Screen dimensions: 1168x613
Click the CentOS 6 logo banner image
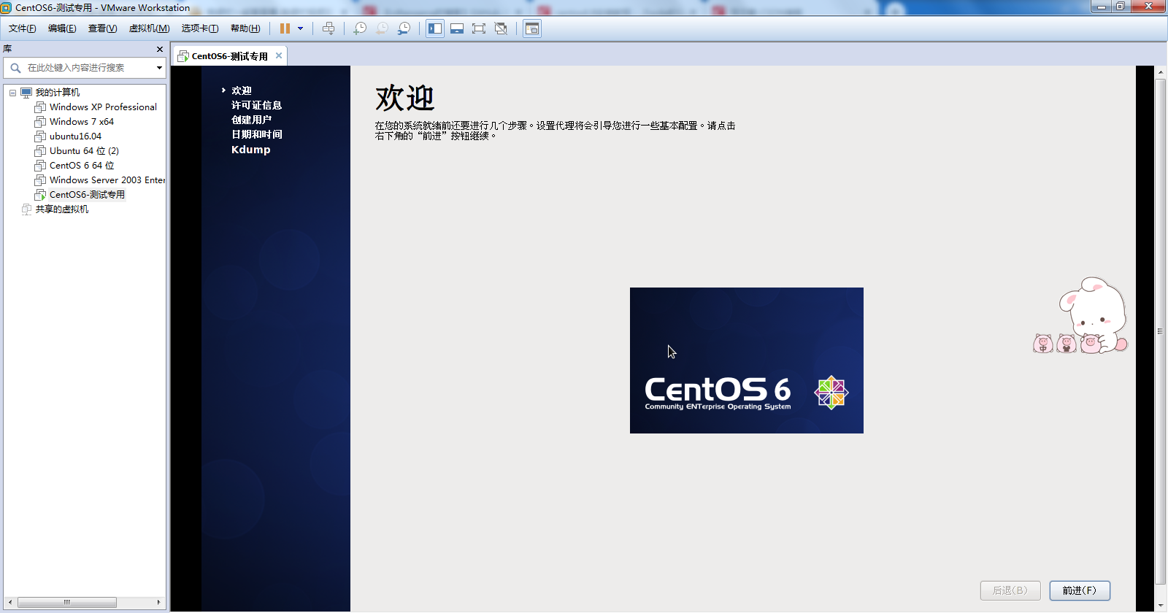point(747,361)
